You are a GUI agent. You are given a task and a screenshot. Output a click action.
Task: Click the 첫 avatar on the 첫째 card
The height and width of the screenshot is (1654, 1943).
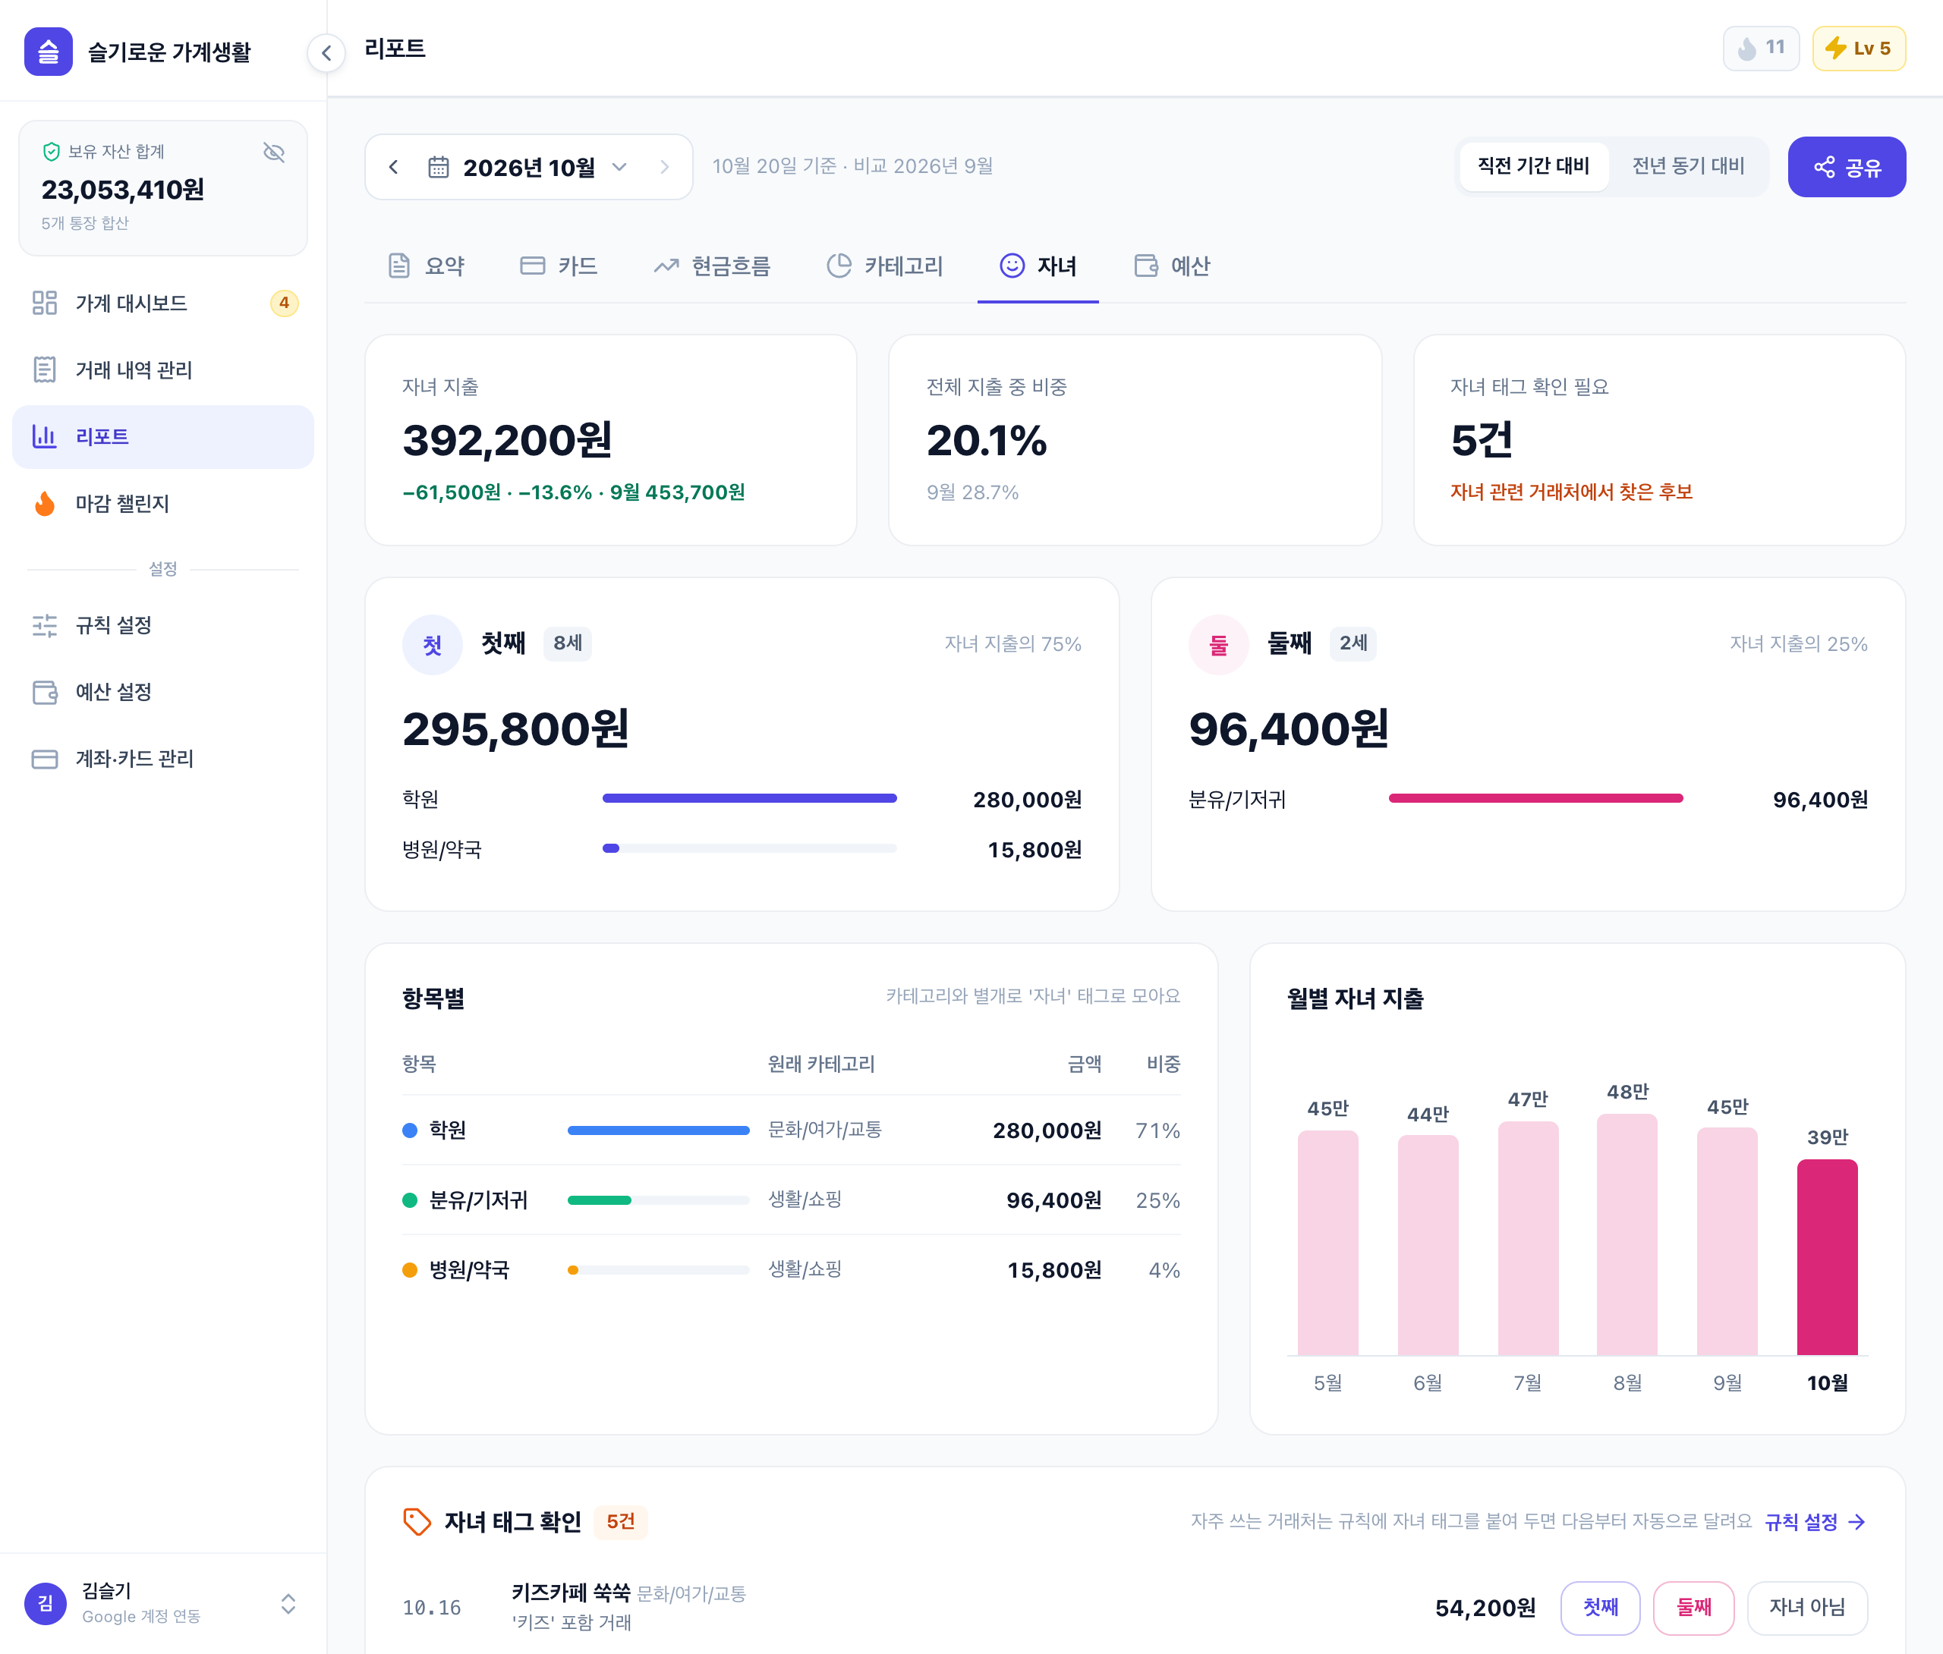433,644
